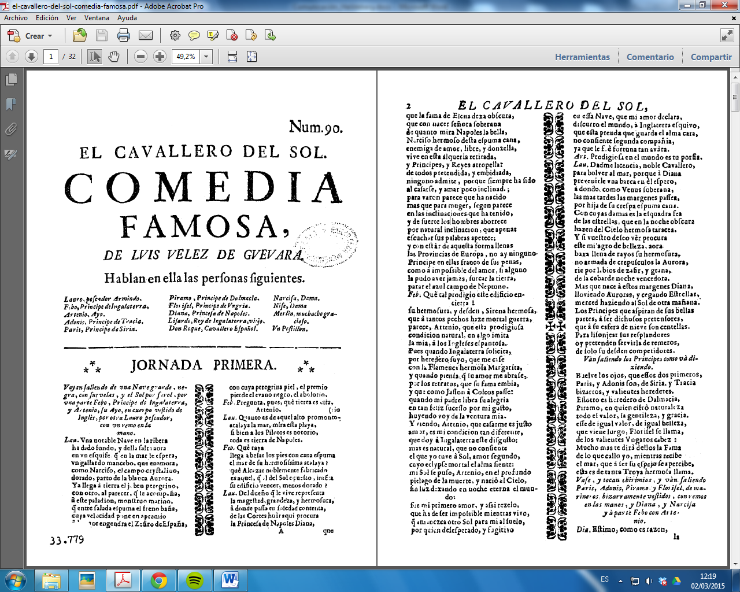Choose the text selection cursor tool
740x592 pixels.
point(95,57)
